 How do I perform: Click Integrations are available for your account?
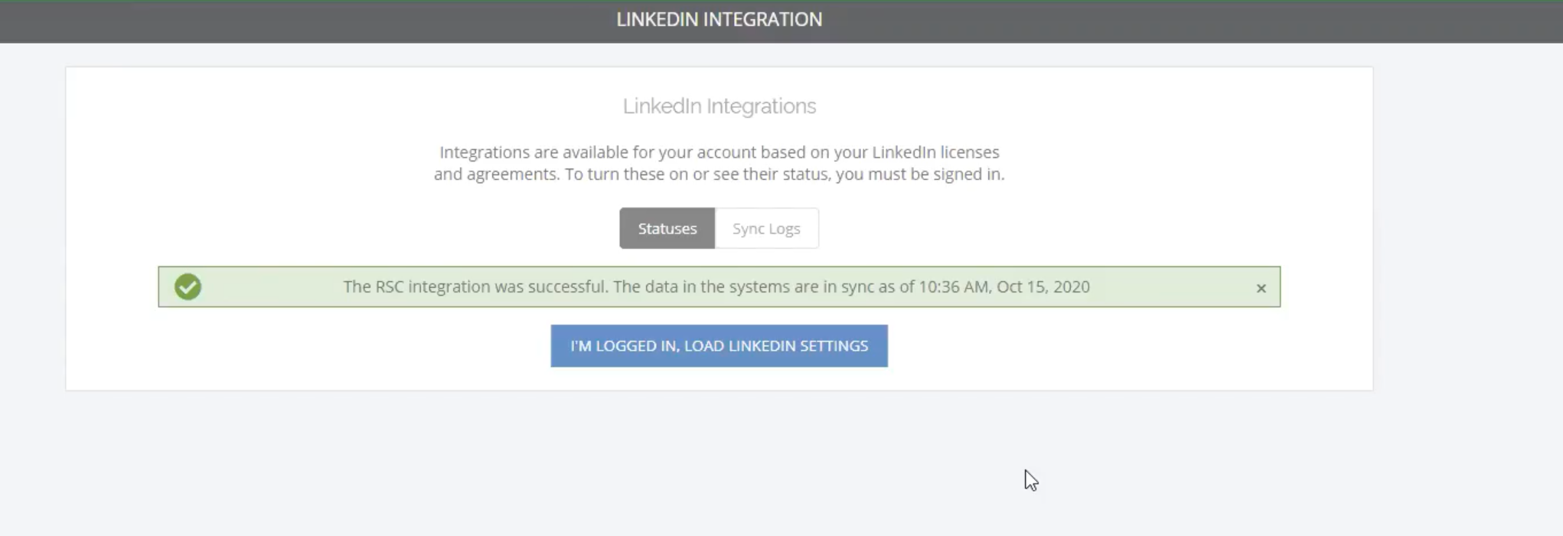592,152
